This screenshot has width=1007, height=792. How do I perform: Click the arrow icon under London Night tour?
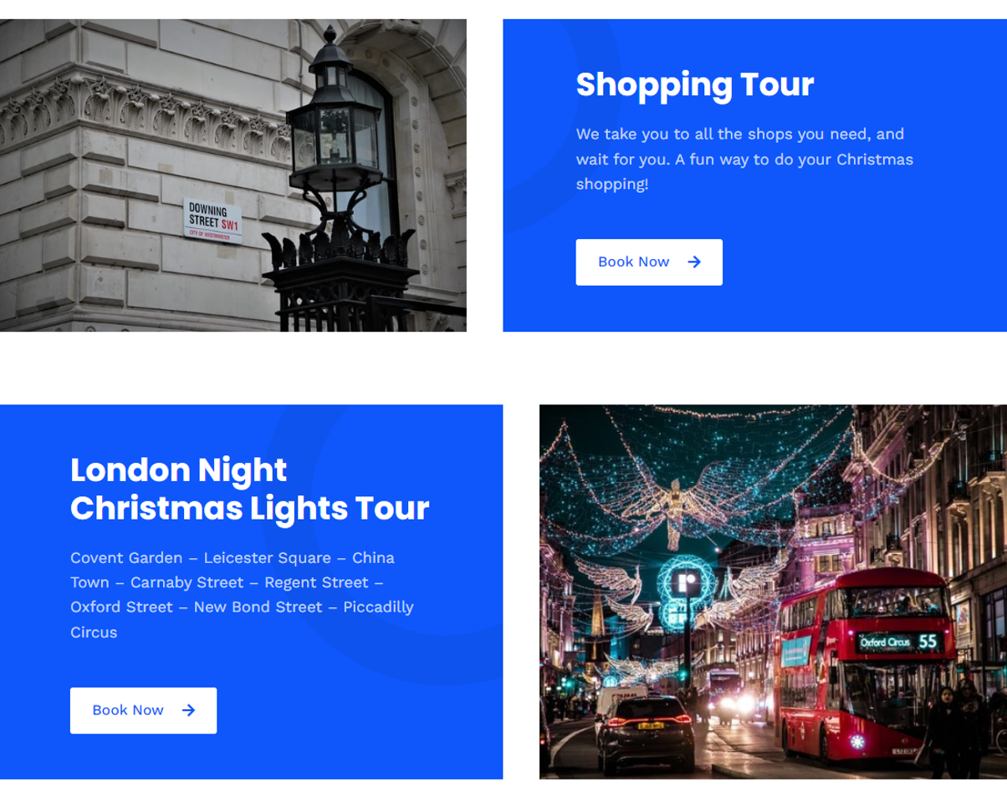point(189,710)
